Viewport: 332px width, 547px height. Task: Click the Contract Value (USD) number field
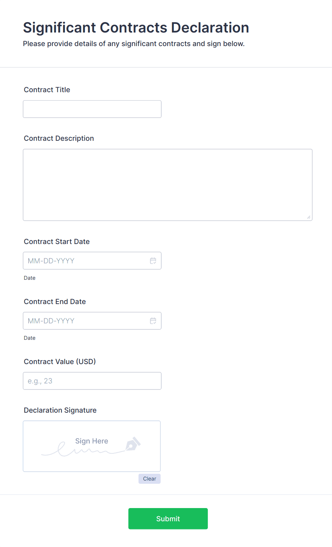[x=92, y=381]
